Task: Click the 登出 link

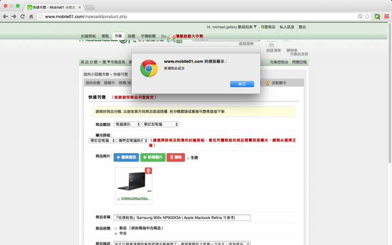Action: click(302, 27)
